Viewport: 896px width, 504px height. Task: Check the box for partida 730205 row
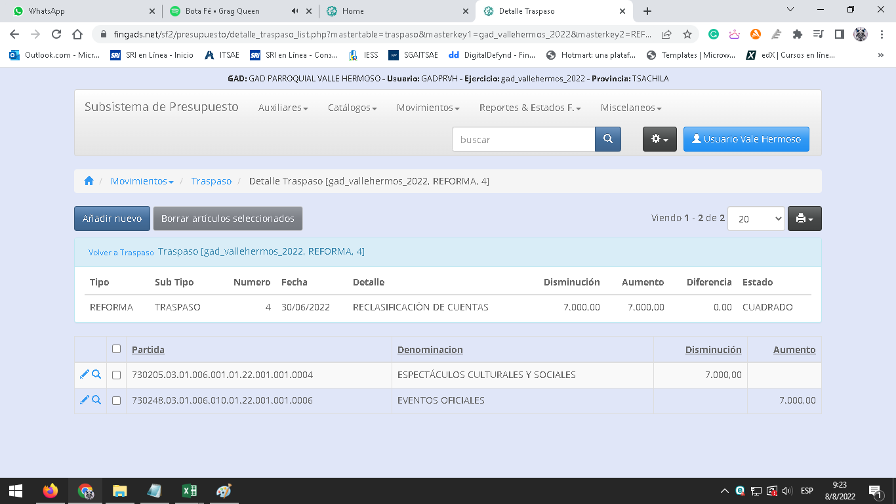pyautogui.click(x=116, y=375)
